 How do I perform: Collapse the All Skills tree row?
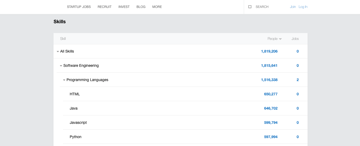tap(58, 51)
